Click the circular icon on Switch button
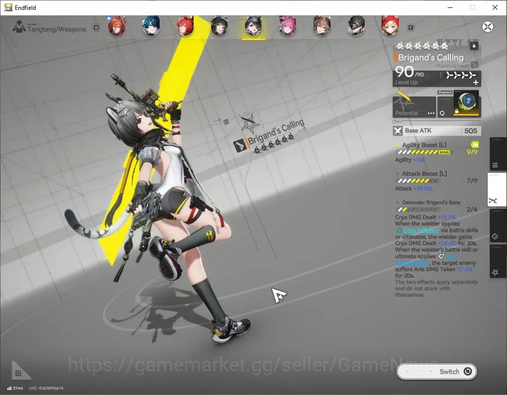 click(467, 371)
